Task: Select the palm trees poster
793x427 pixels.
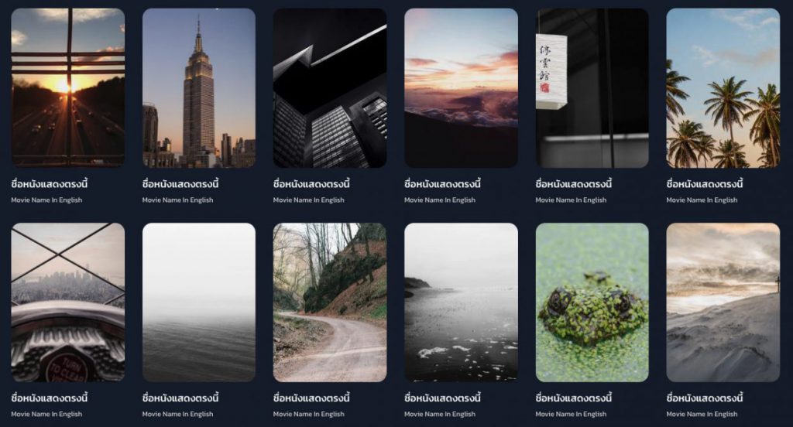Action: click(x=723, y=87)
